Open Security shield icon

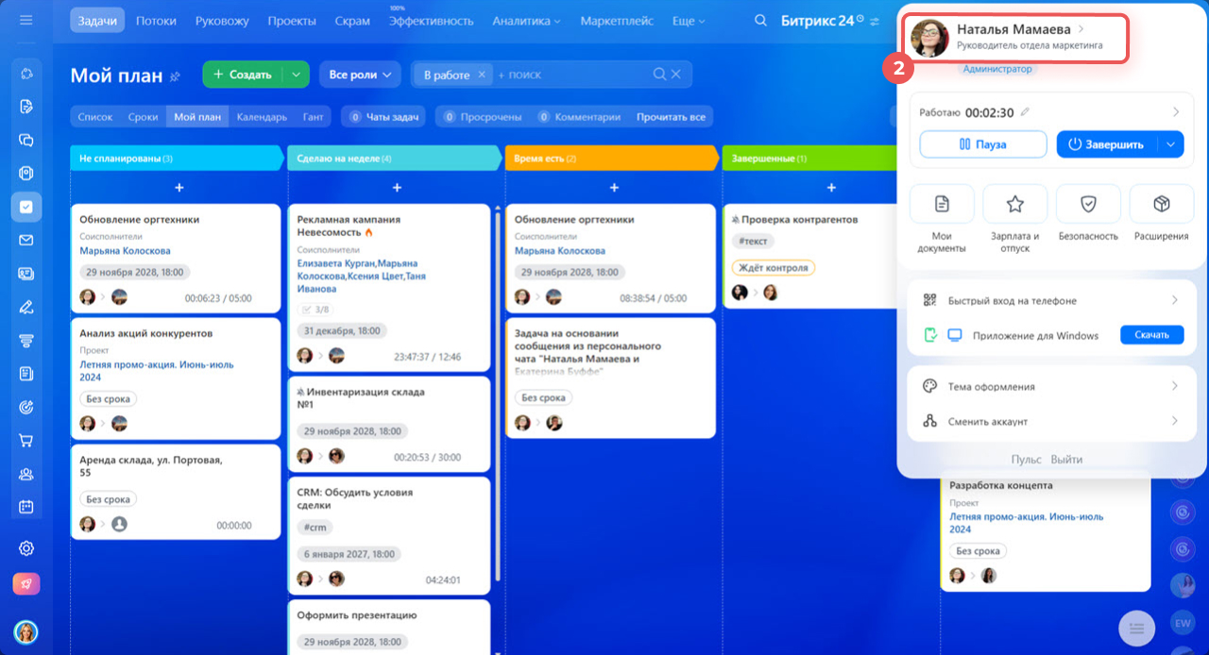coord(1088,204)
